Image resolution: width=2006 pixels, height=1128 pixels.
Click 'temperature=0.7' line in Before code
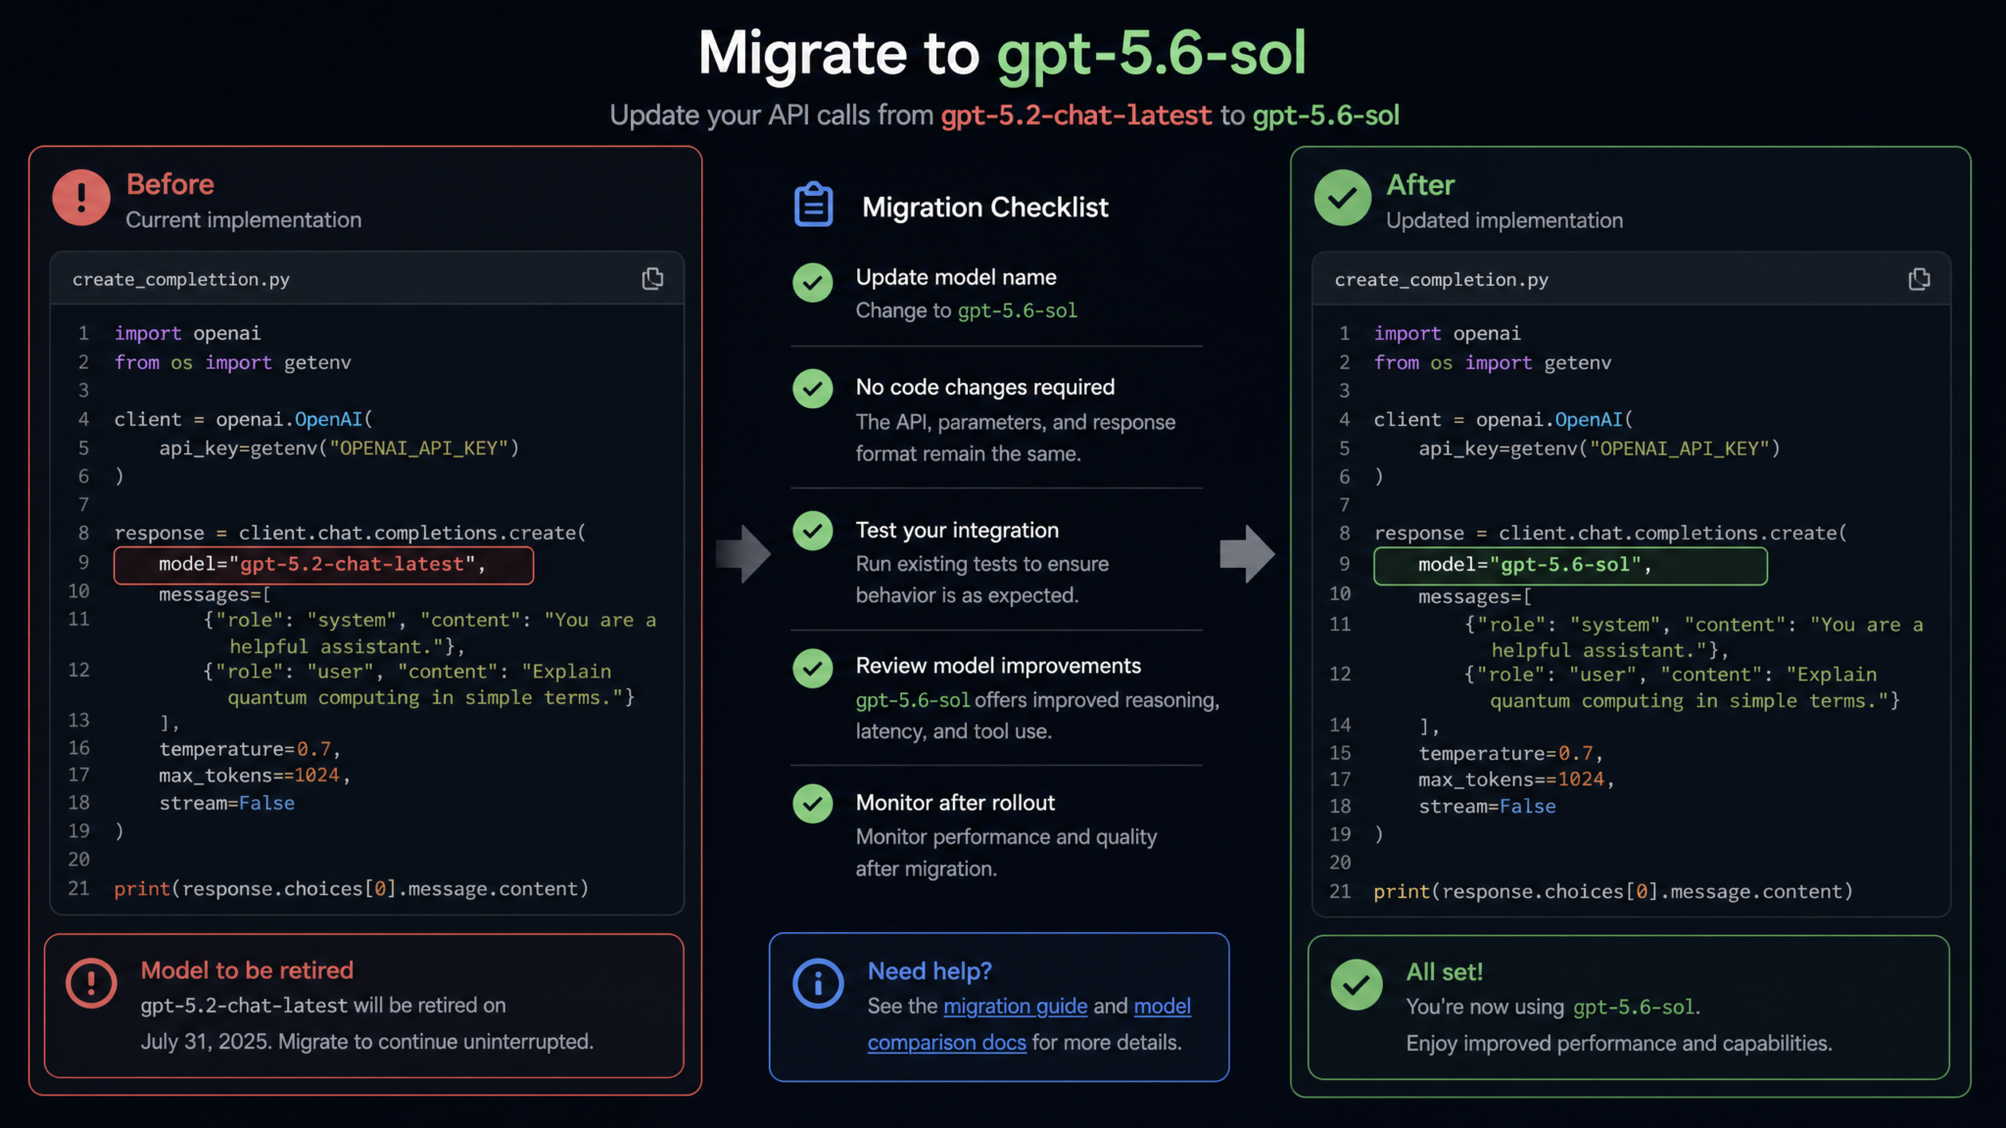(x=250, y=749)
